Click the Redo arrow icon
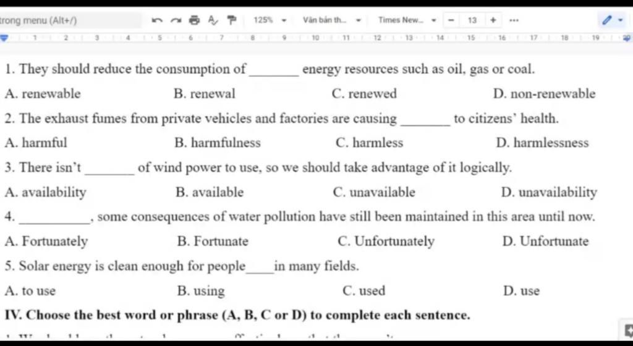This screenshot has height=346, width=633. 176,20
